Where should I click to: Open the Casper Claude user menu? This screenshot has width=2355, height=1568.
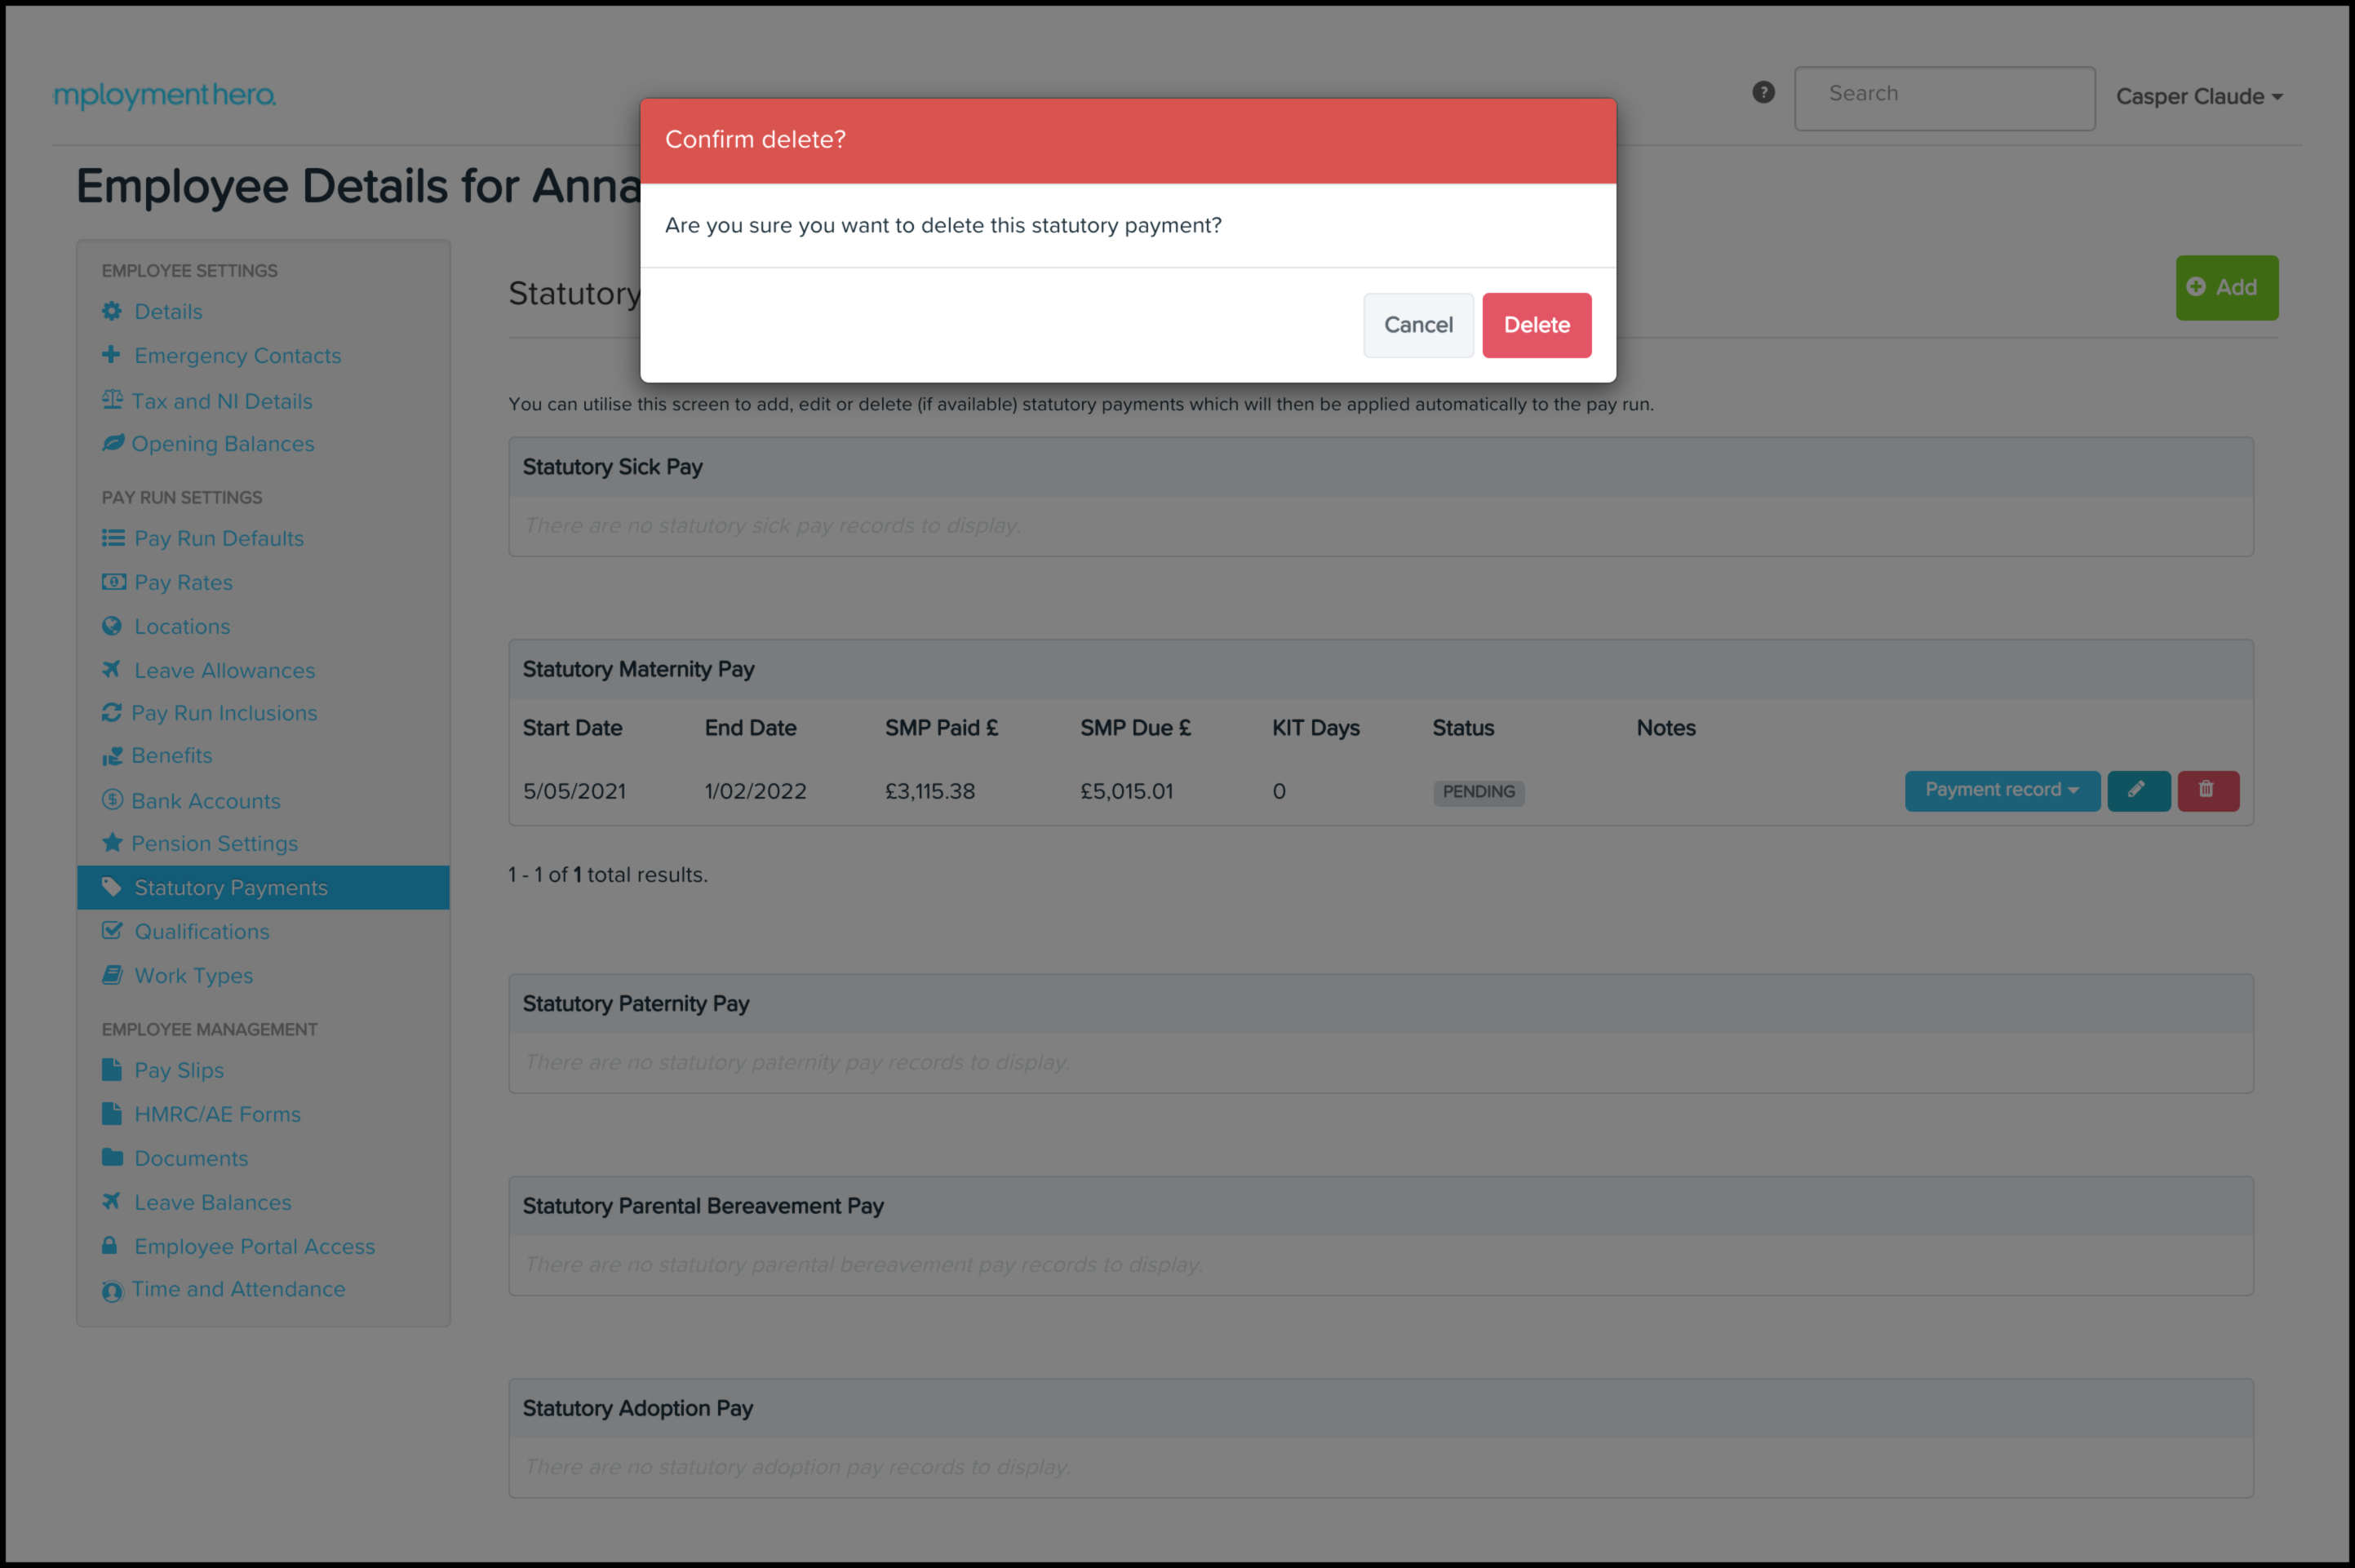(2198, 97)
